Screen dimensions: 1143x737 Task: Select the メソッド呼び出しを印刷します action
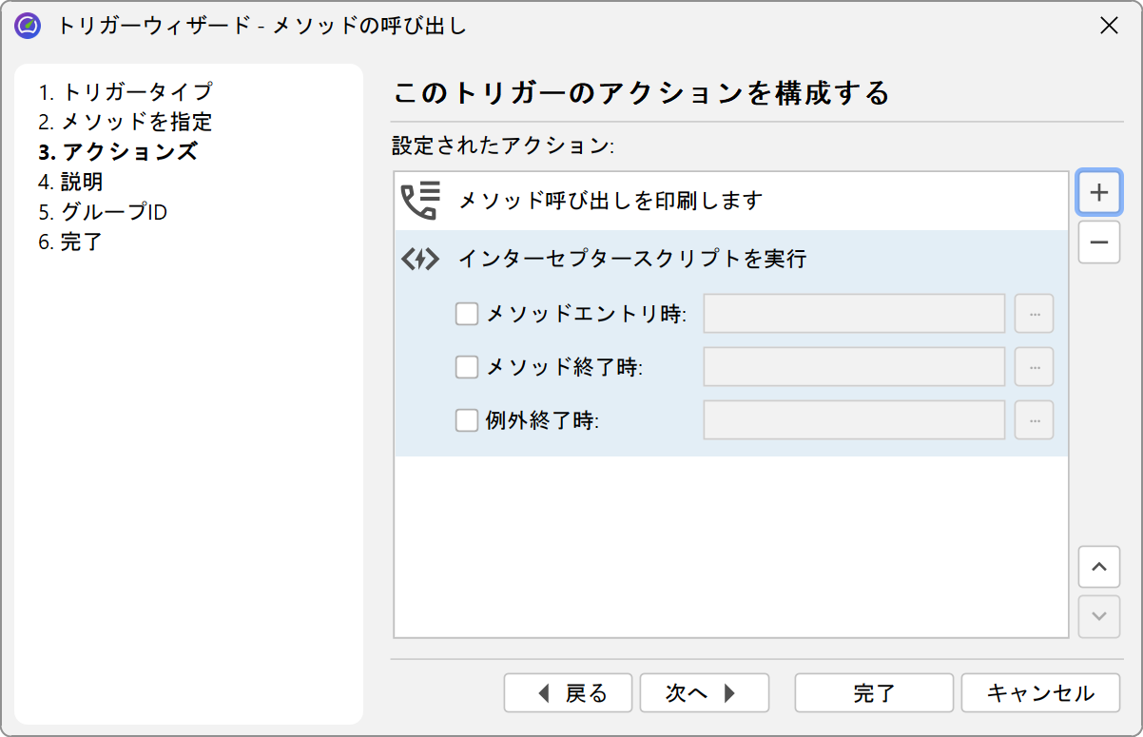click(610, 201)
